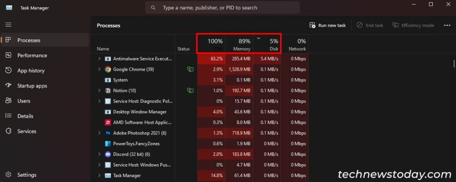Select the PowerToys.FancyZones process name

click(x=136, y=143)
